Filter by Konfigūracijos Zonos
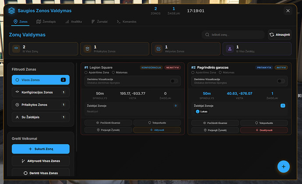The image size is (302, 184). 41,92
